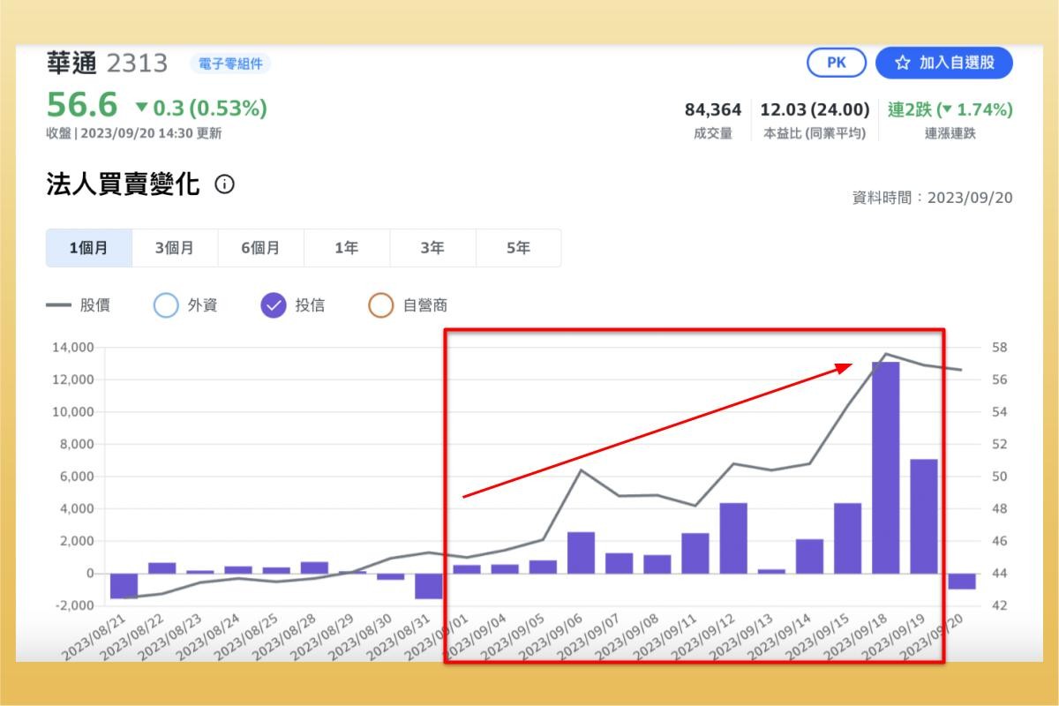Click the price 56.6

point(82,105)
